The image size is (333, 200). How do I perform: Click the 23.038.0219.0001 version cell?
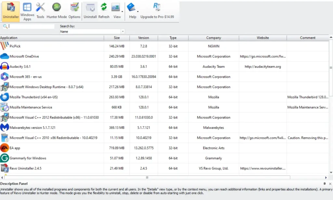tap(143, 56)
